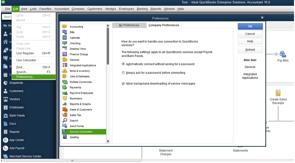Toggle Allow background downloading of service messages
This screenshot has height=163, width=295.
[123, 84]
